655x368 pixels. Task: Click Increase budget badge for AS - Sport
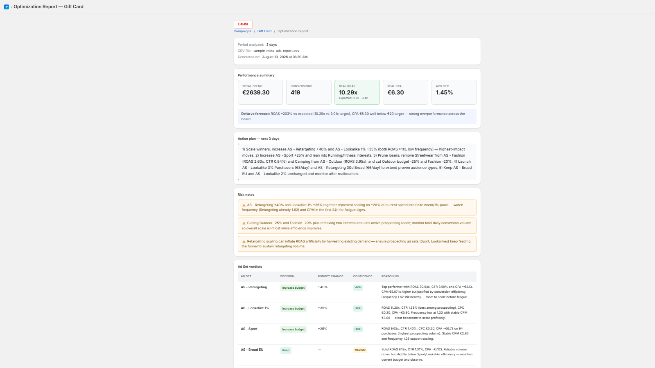294,330
